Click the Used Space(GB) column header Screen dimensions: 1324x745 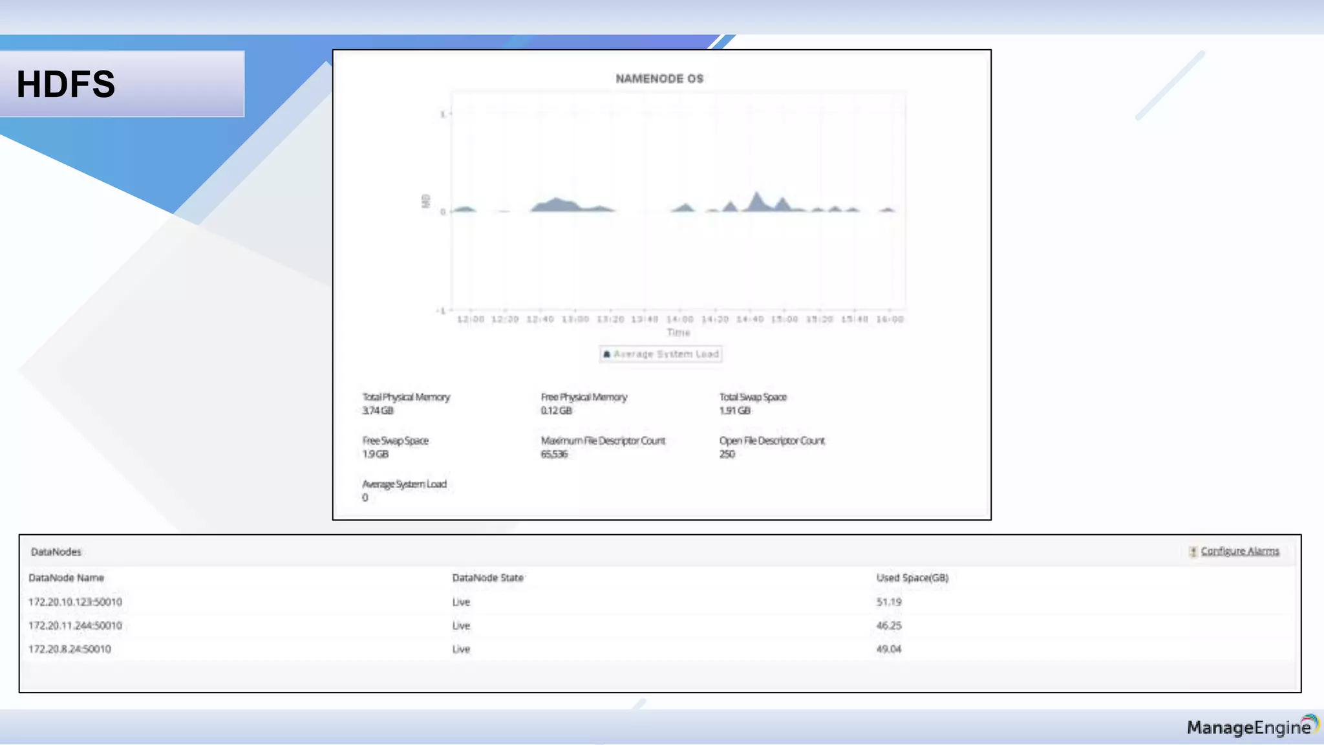tap(912, 578)
